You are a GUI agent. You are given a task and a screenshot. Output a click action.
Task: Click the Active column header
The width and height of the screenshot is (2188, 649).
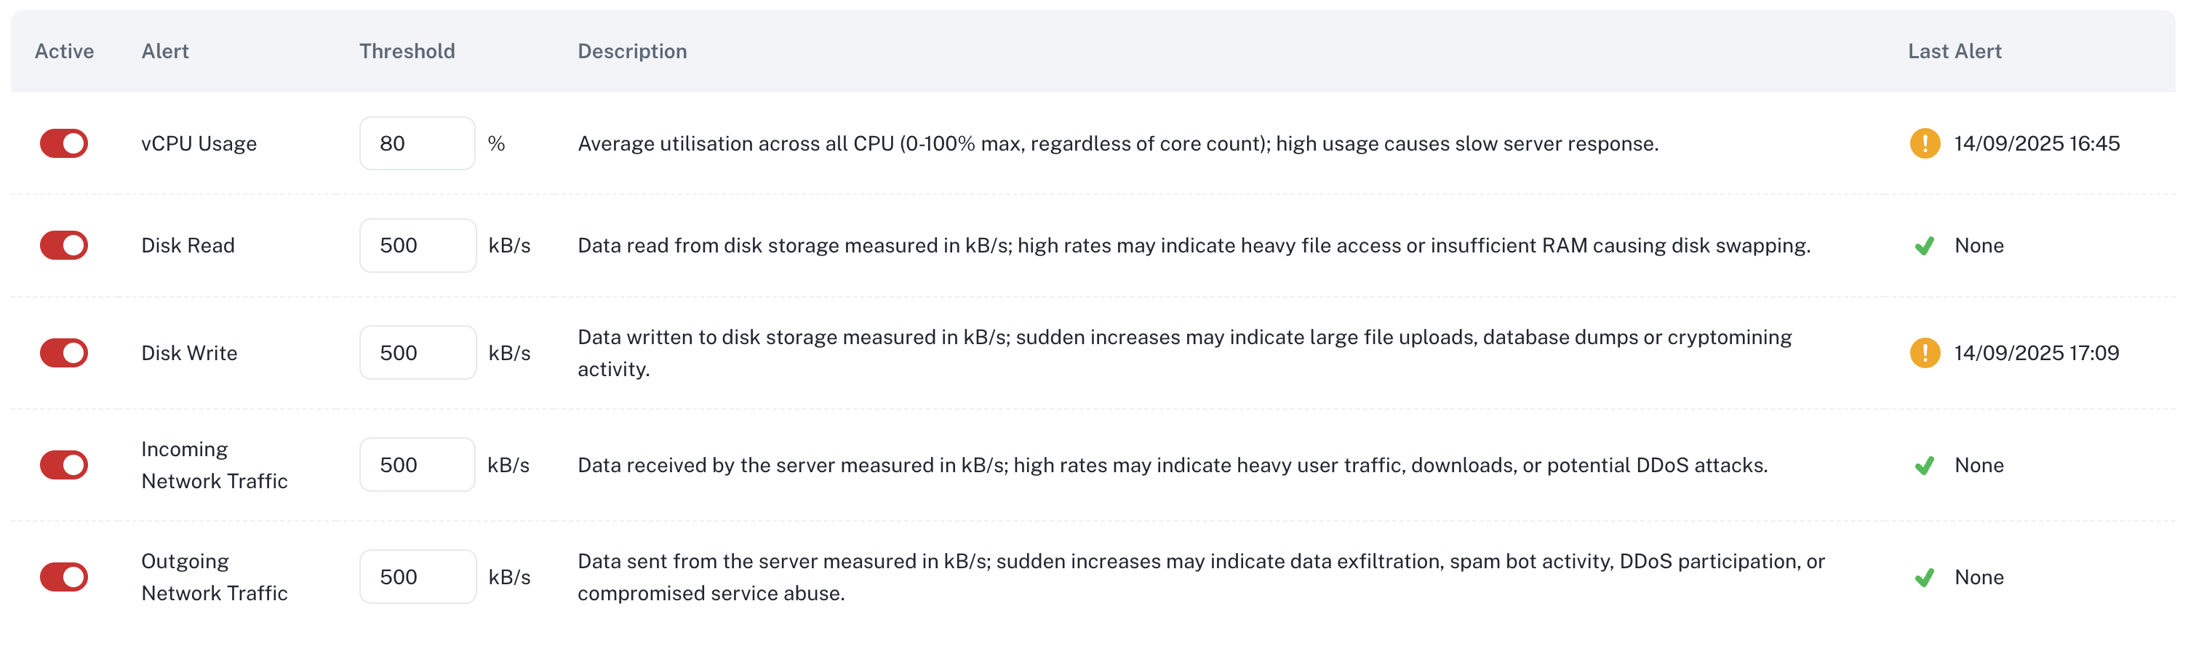(x=65, y=51)
